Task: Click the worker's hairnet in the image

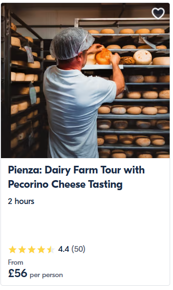Action: pos(71,43)
